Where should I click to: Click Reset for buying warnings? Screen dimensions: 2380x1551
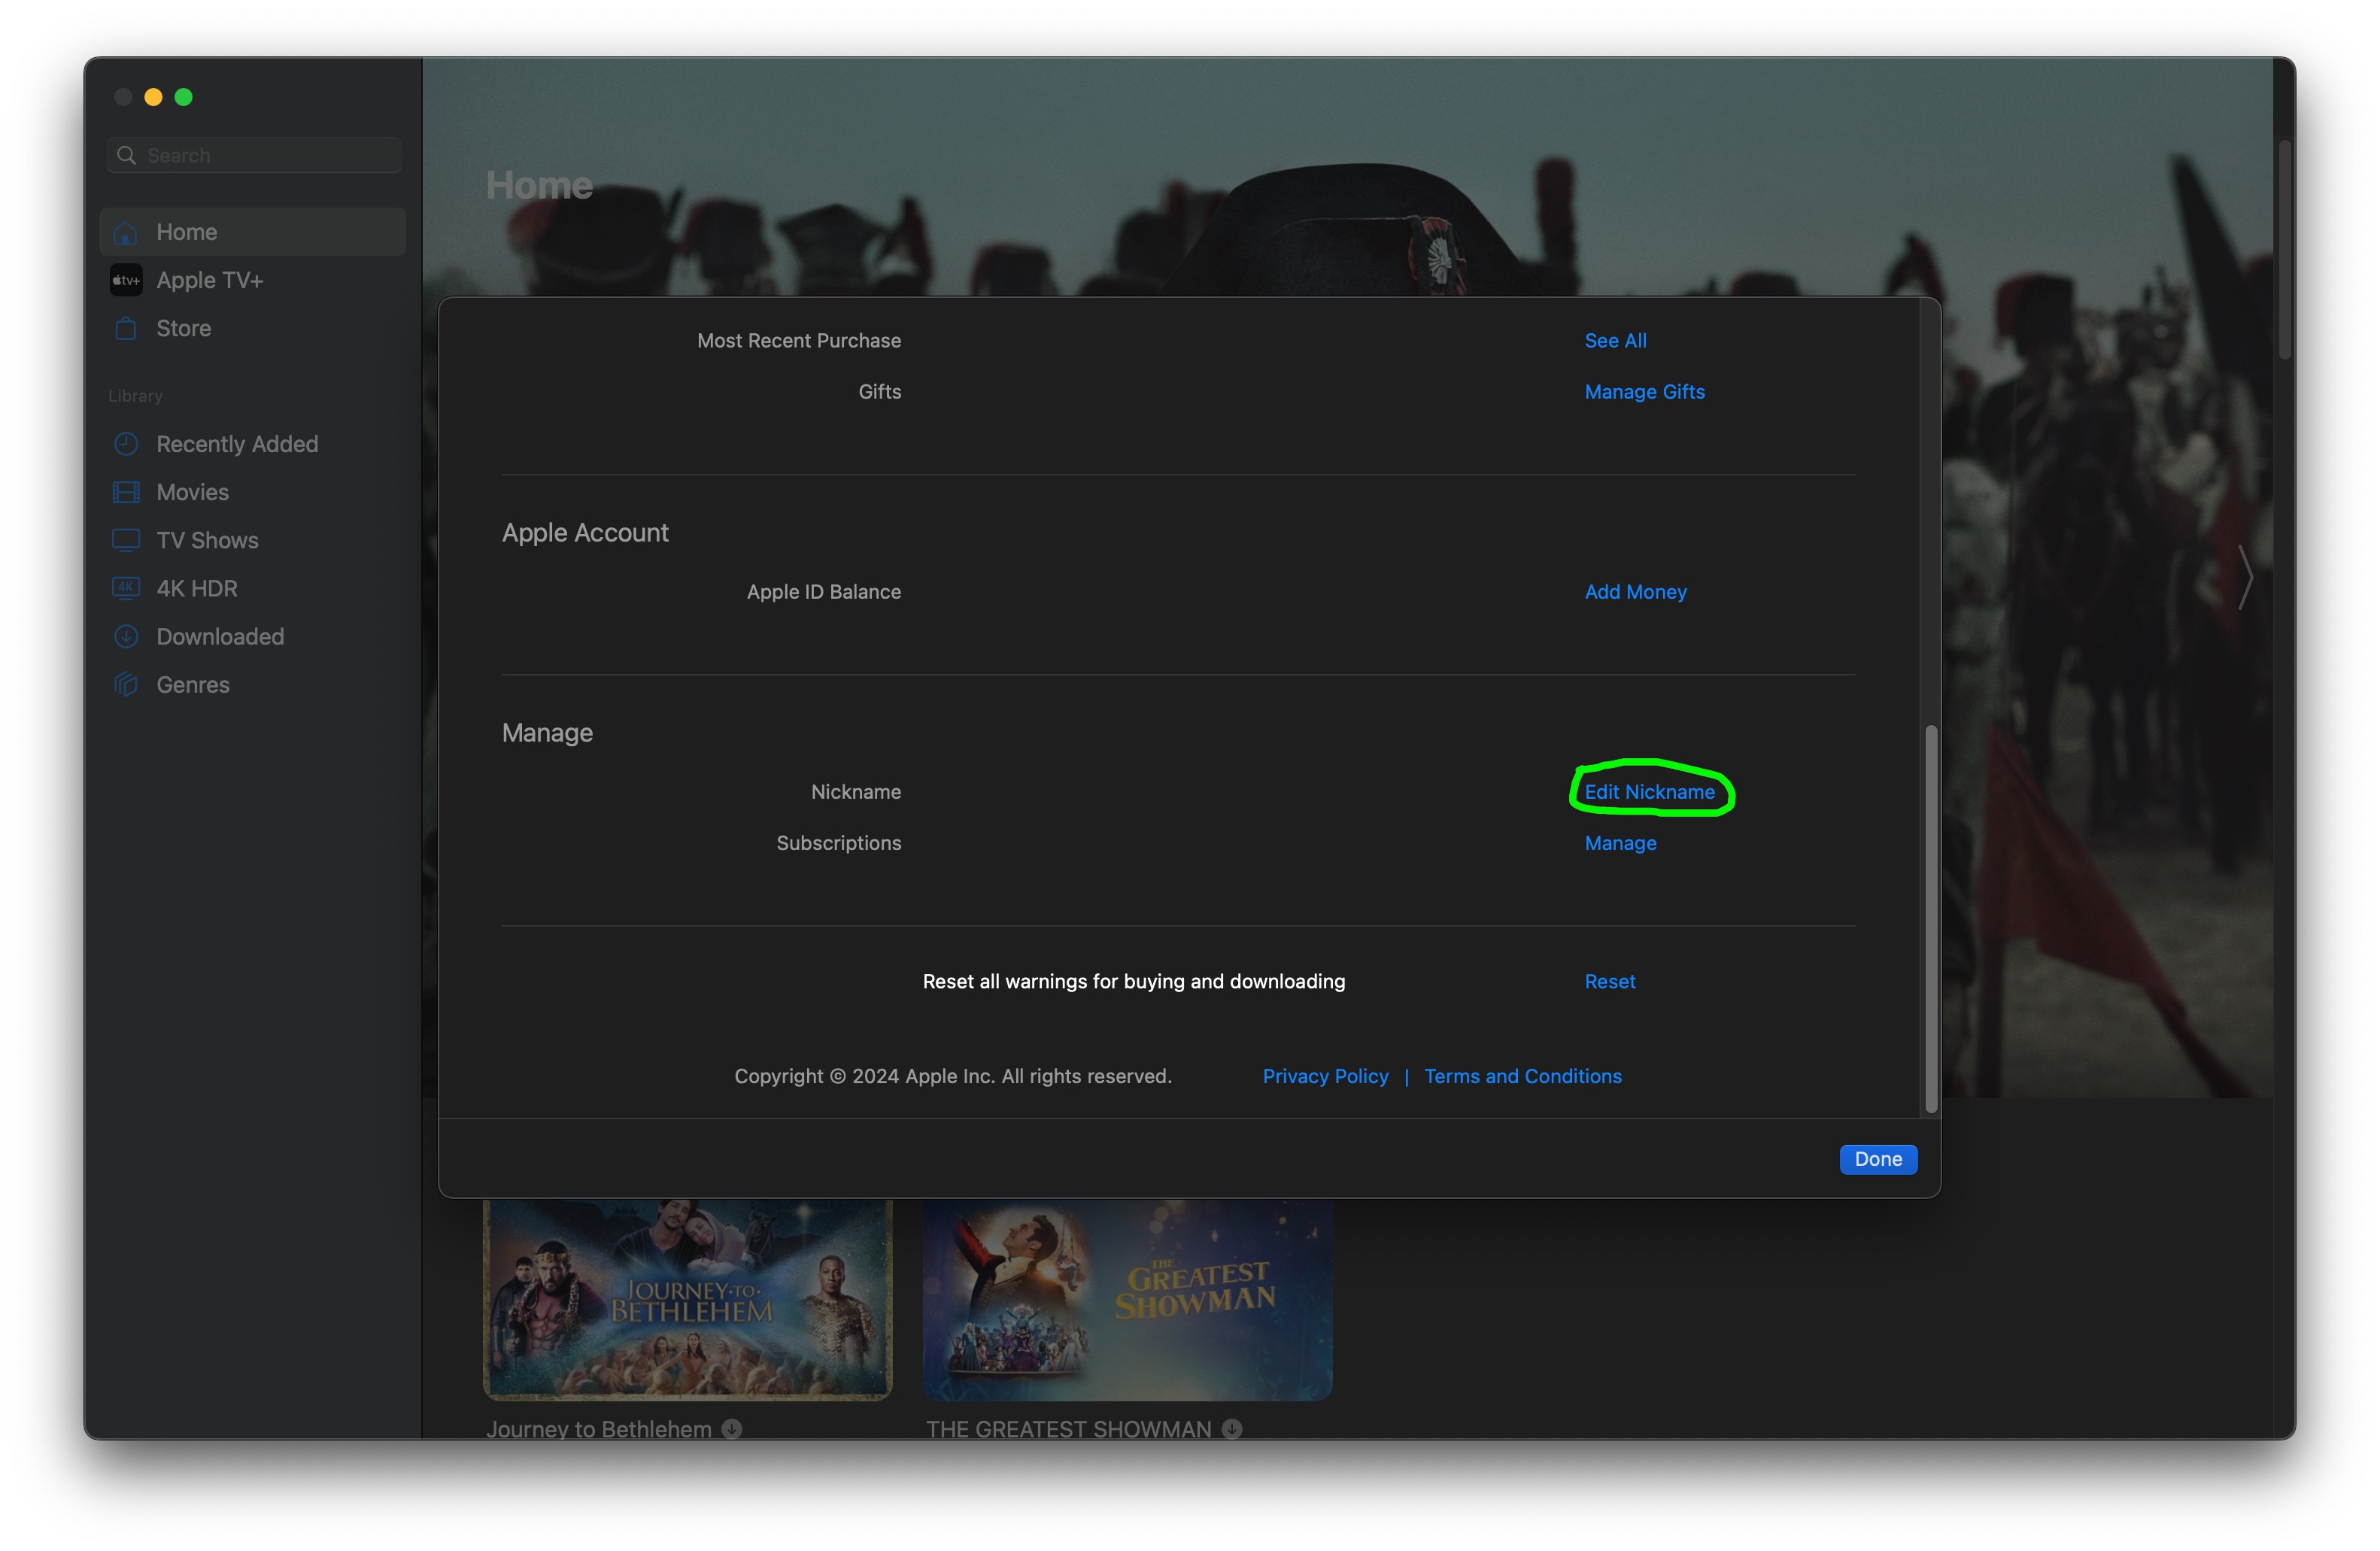pos(1609,981)
